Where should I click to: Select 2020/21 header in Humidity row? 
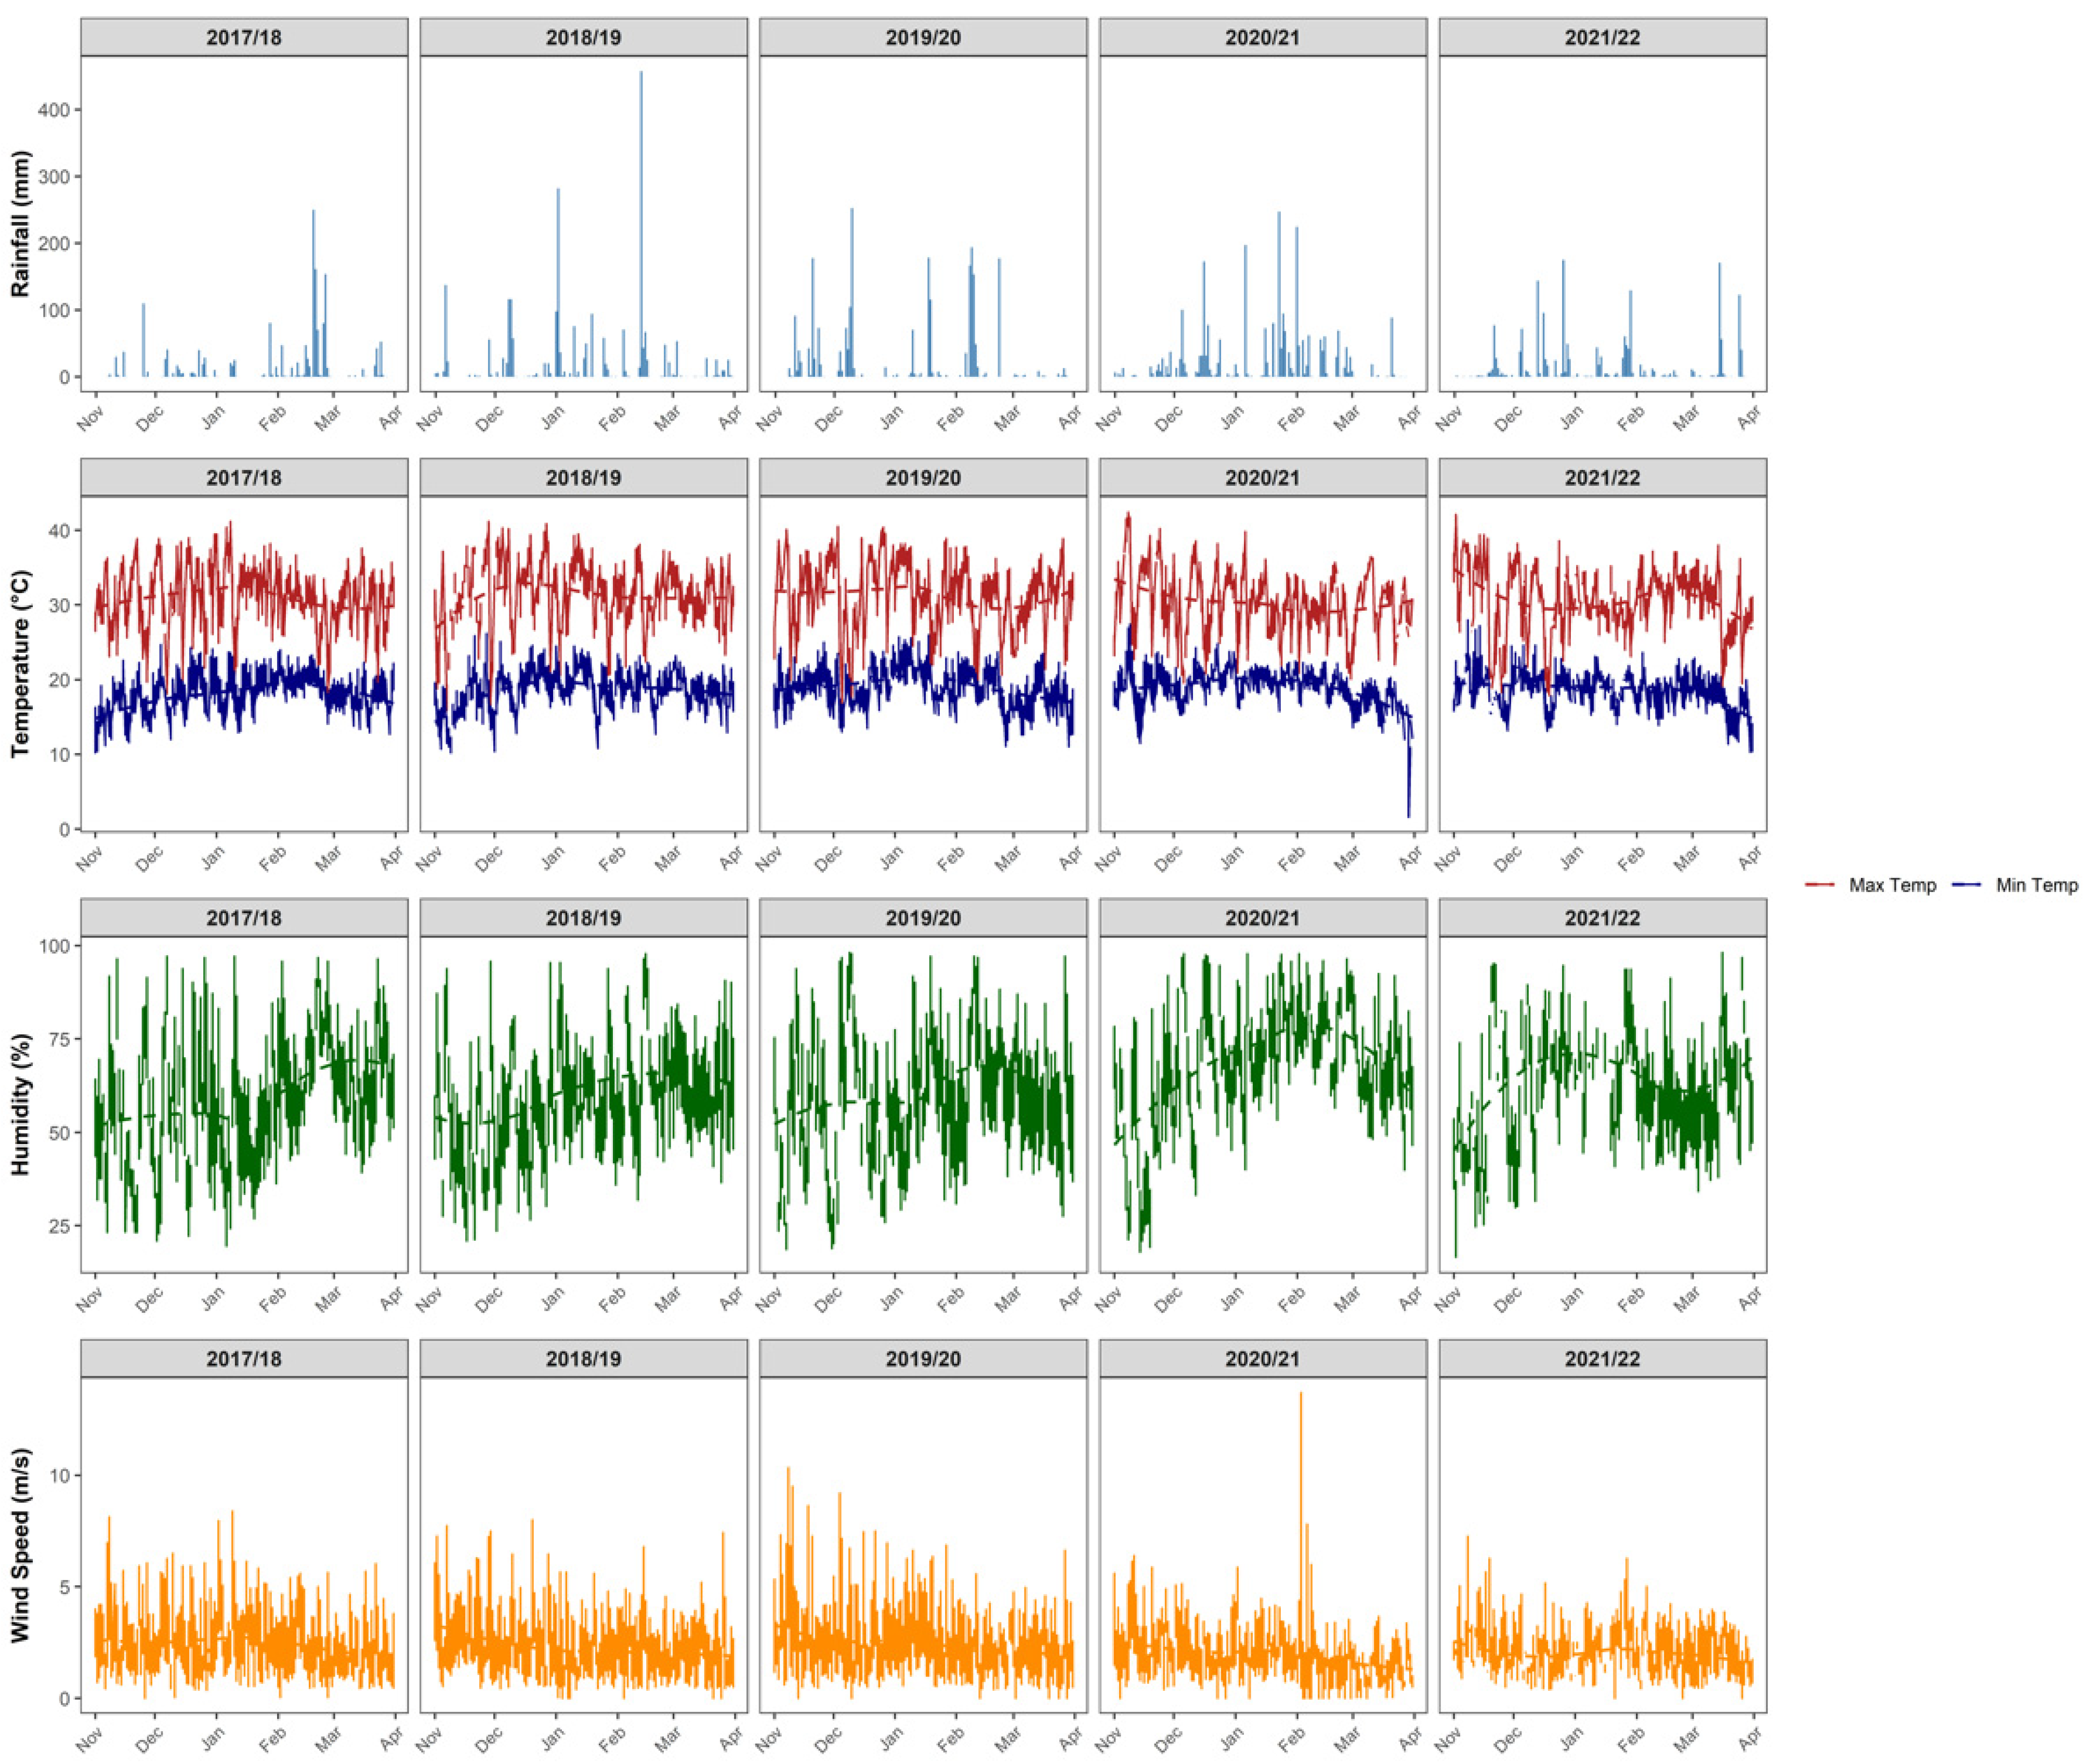[x=1262, y=918]
